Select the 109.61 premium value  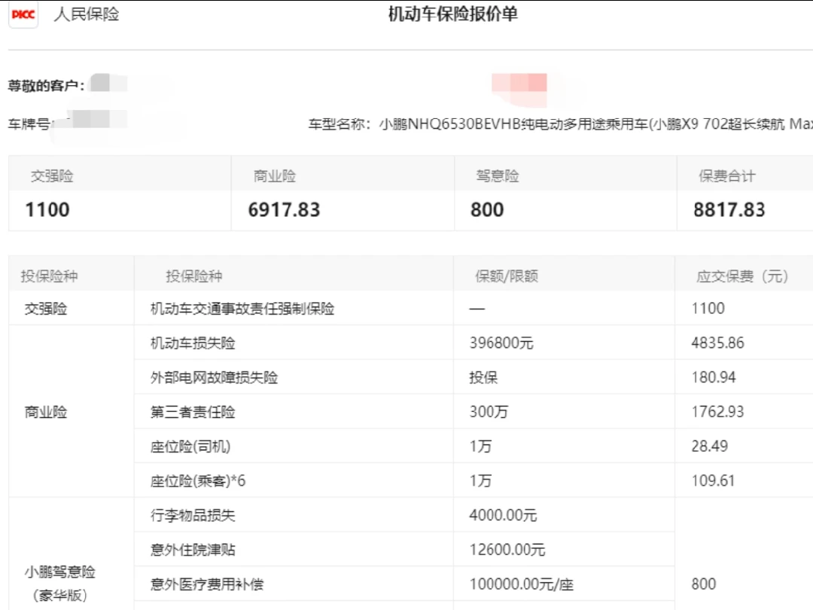tap(713, 480)
